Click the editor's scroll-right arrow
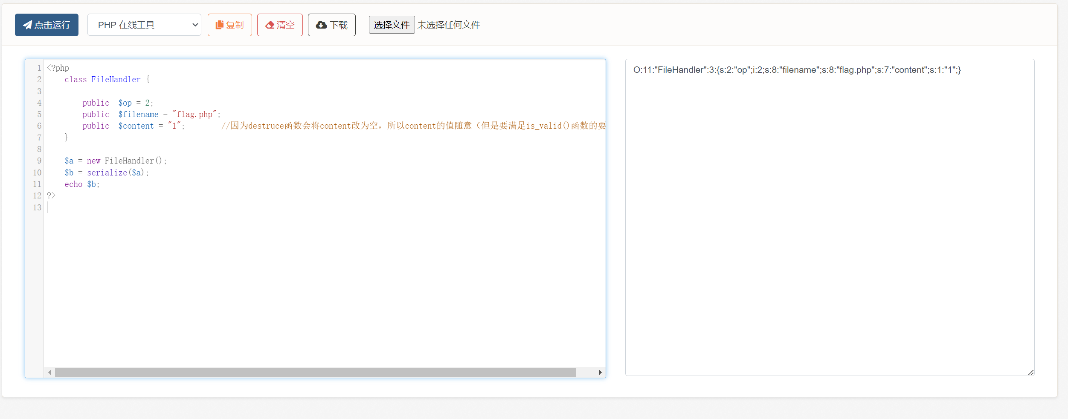This screenshot has width=1068, height=419. pos(600,373)
